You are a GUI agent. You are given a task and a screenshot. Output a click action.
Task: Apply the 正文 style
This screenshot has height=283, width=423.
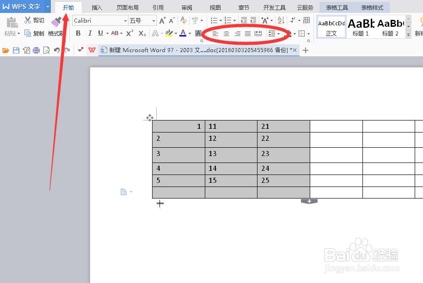[331, 26]
